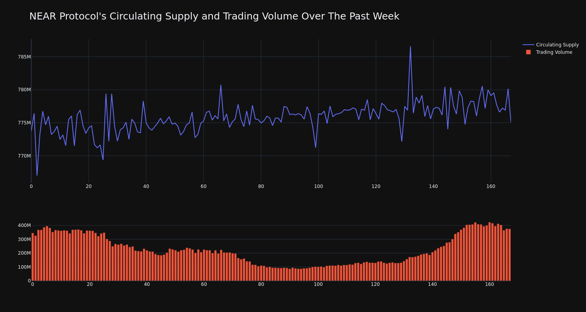The height and width of the screenshot is (312, 586).
Task: Click x-axis tick 100 of the supply chart
Action: coord(318,186)
